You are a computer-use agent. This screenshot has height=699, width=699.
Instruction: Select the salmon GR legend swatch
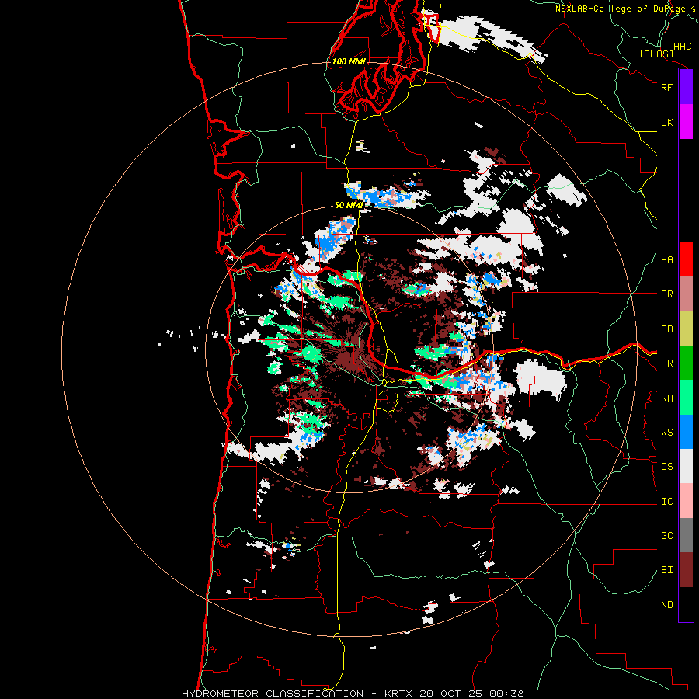686,294
